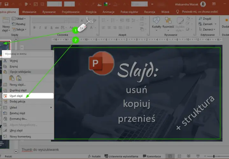
Task: Open the Widok ribbon tab
Action: (x=165, y=12)
